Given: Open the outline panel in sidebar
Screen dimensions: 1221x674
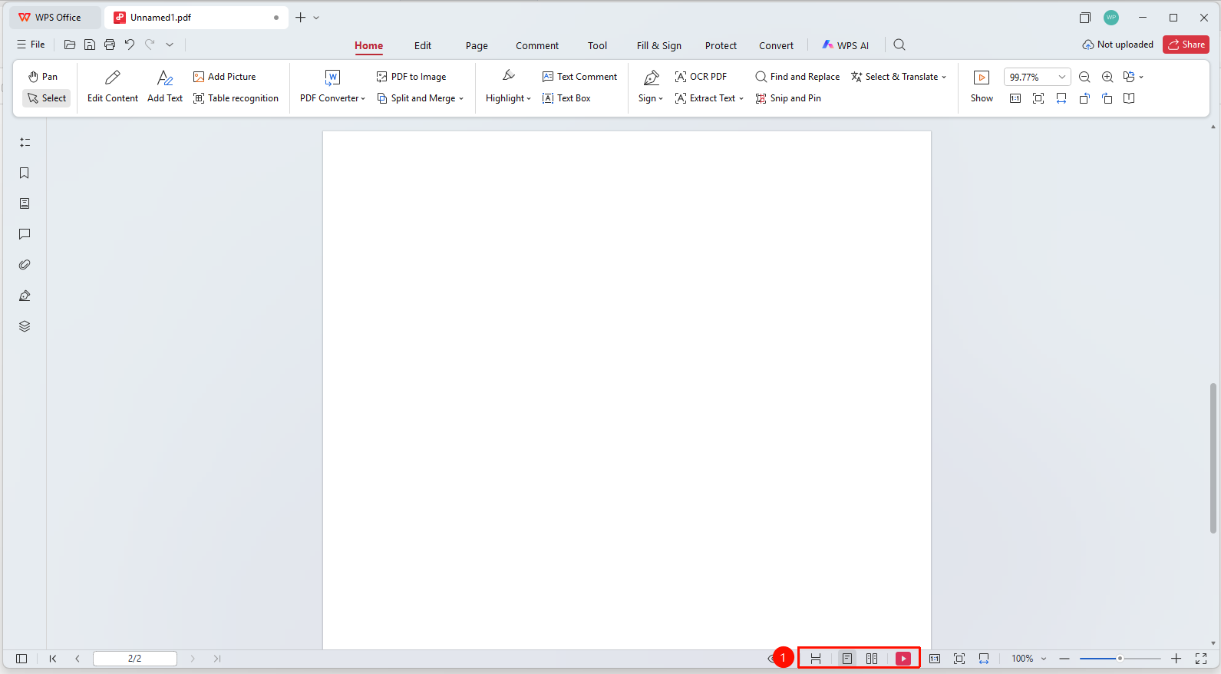Looking at the screenshot, I should 25,143.
